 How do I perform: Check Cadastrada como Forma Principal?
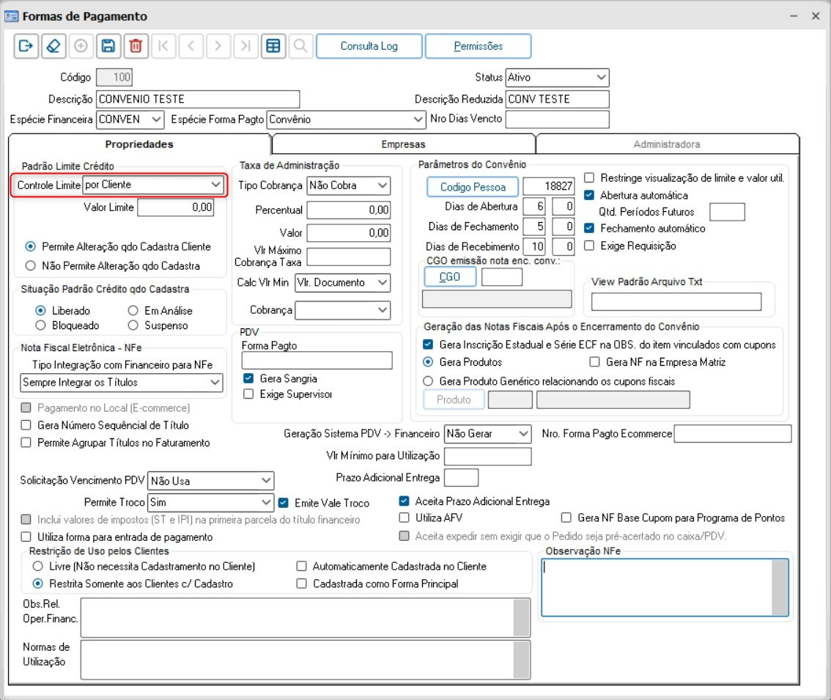(302, 583)
